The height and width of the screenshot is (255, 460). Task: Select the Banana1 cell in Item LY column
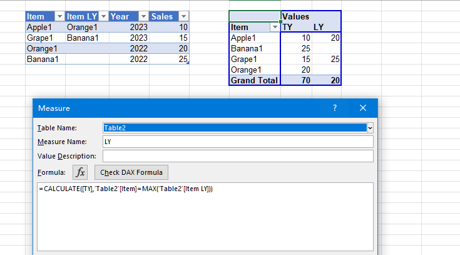tap(87, 38)
